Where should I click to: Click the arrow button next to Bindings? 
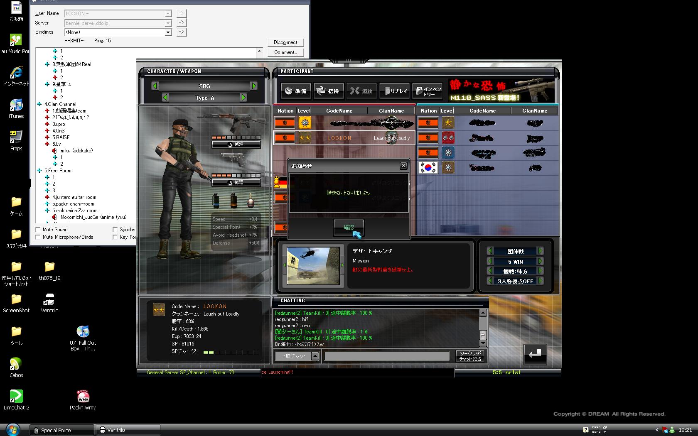click(182, 32)
